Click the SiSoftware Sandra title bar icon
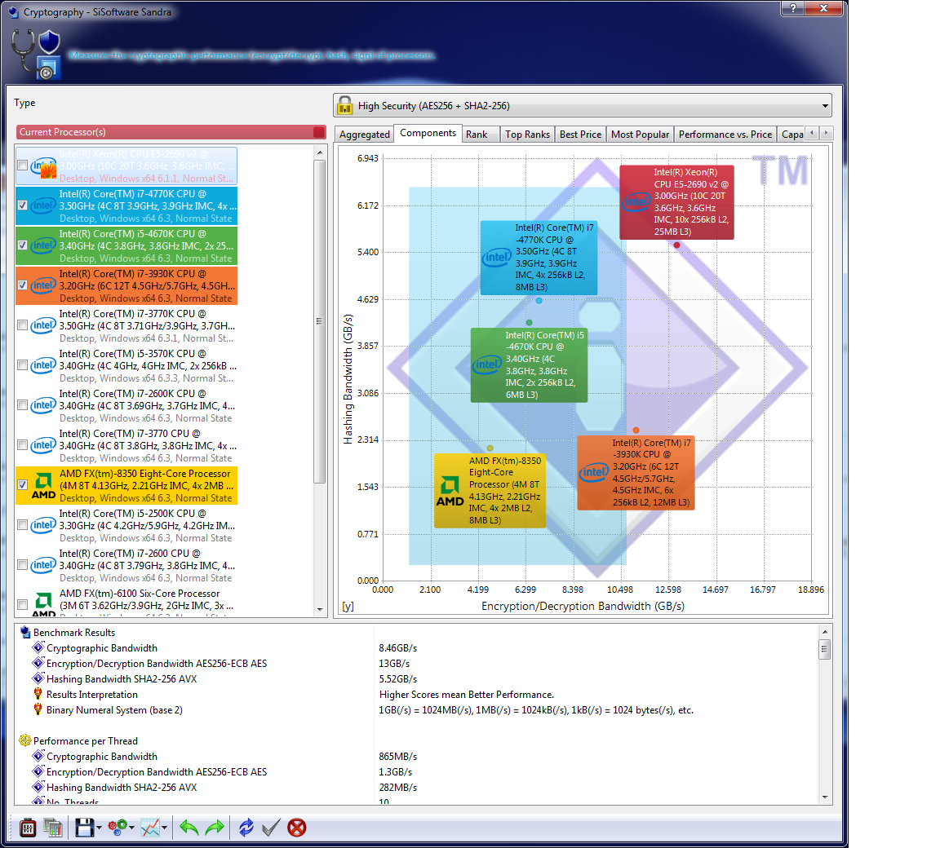 [x=13, y=12]
